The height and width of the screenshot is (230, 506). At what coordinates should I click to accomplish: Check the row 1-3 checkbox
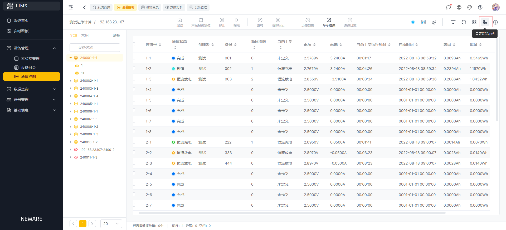click(x=134, y=79)
